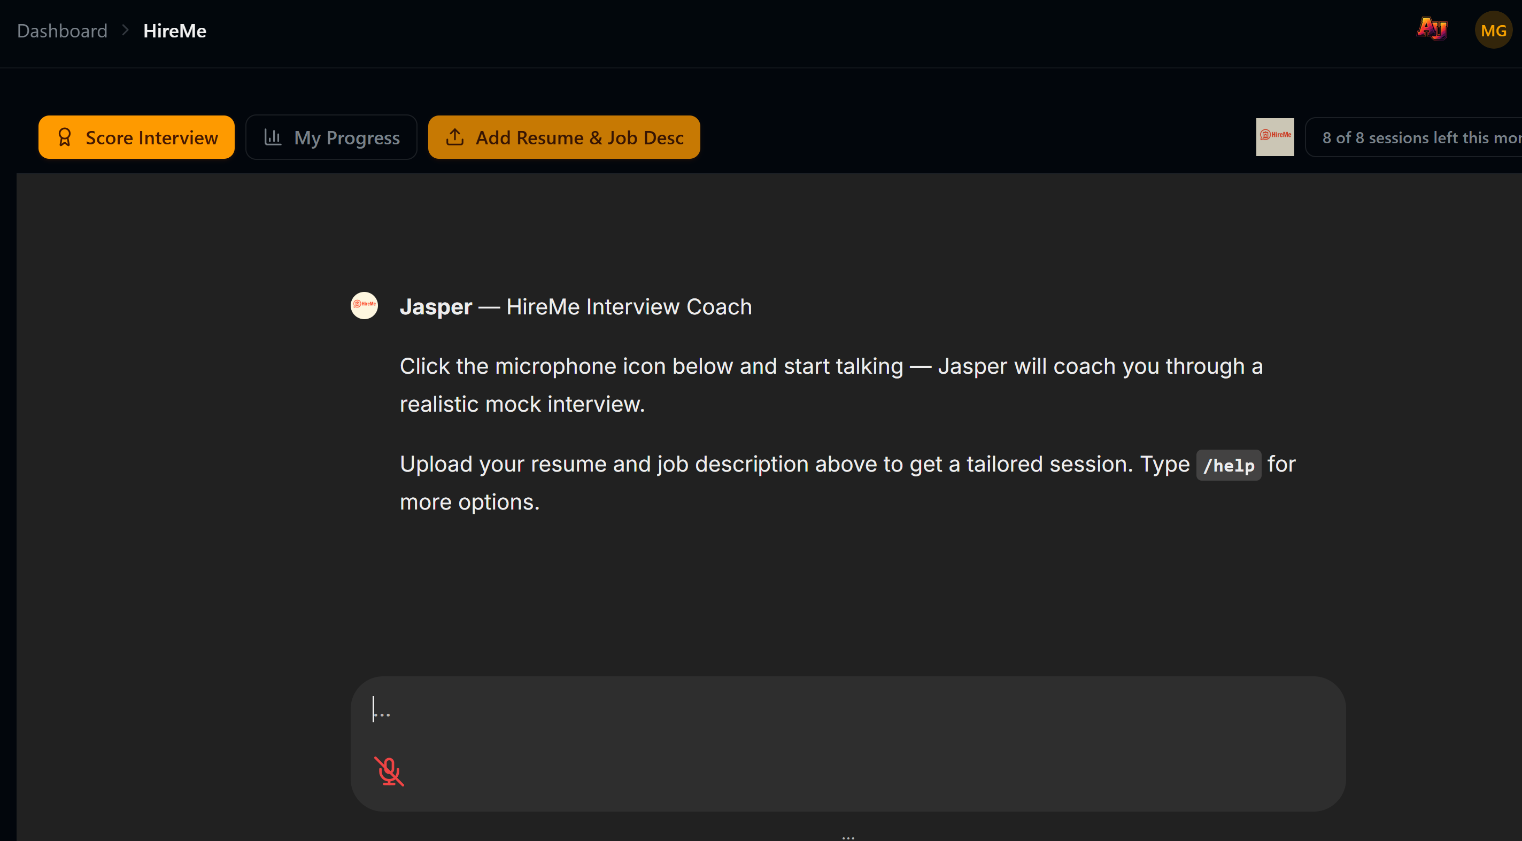
Task: Click the Score Interview button
Action: click(136, 137)
